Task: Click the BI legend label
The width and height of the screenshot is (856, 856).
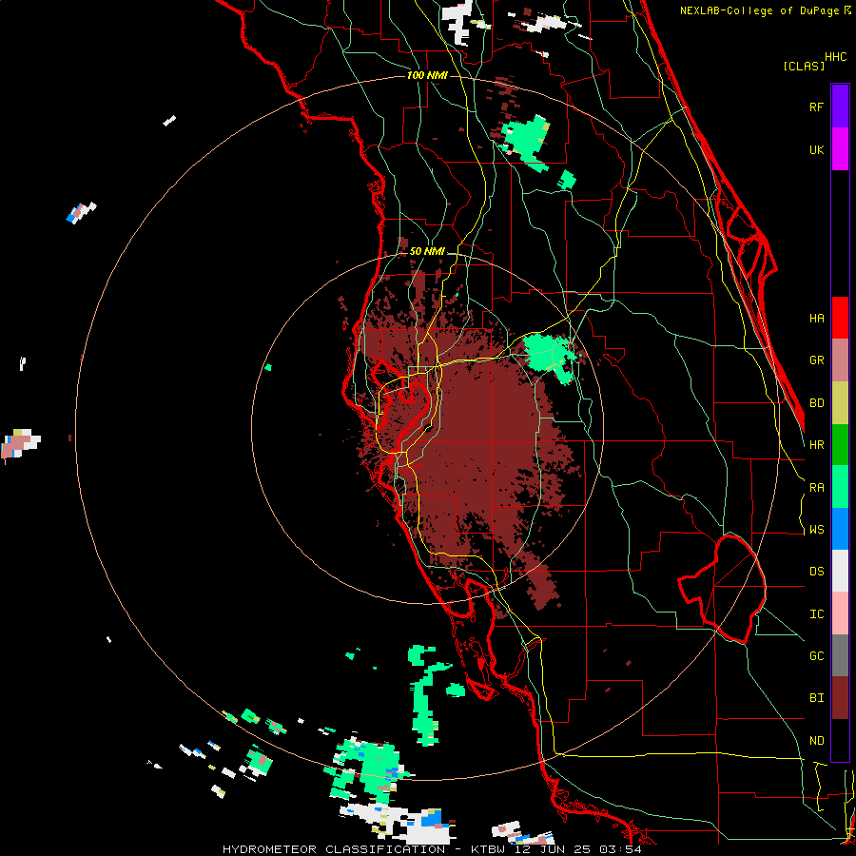Action: click(816, 698)
